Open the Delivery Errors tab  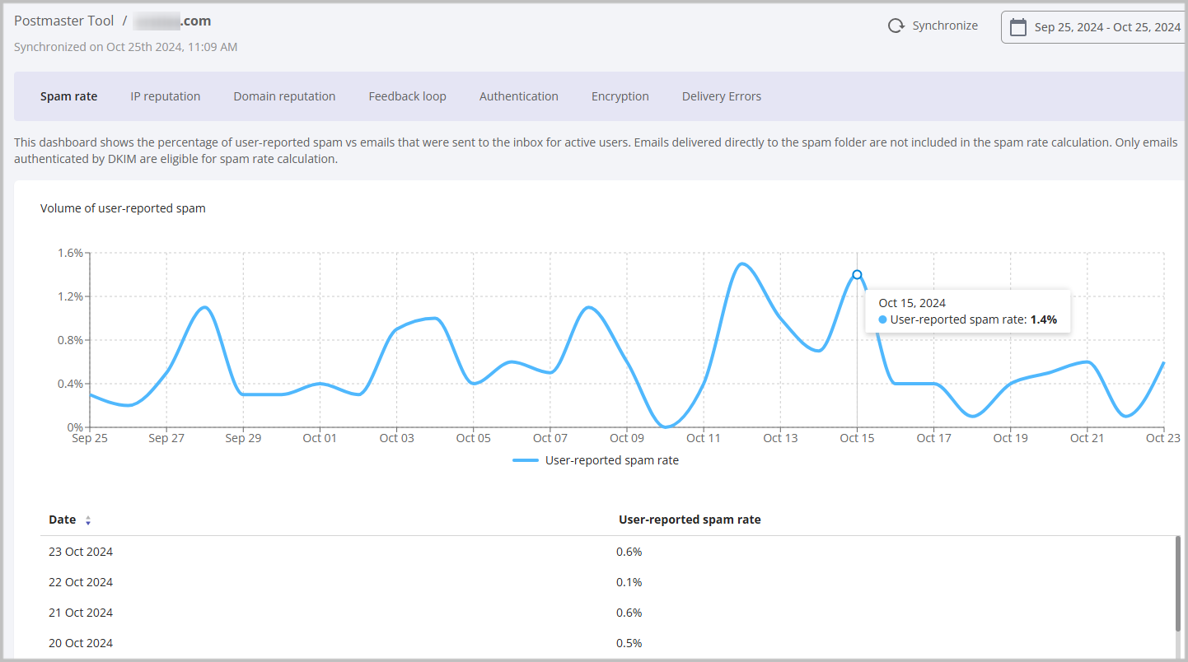[x=721, y=96]
